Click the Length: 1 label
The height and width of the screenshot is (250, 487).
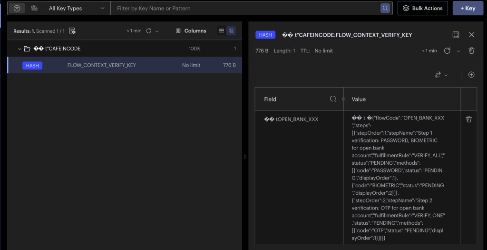coord(284,50)
